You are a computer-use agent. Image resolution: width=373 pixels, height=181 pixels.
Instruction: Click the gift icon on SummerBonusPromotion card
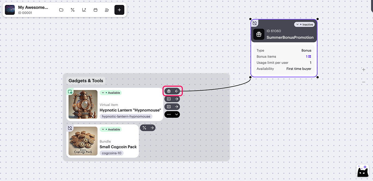259,34
